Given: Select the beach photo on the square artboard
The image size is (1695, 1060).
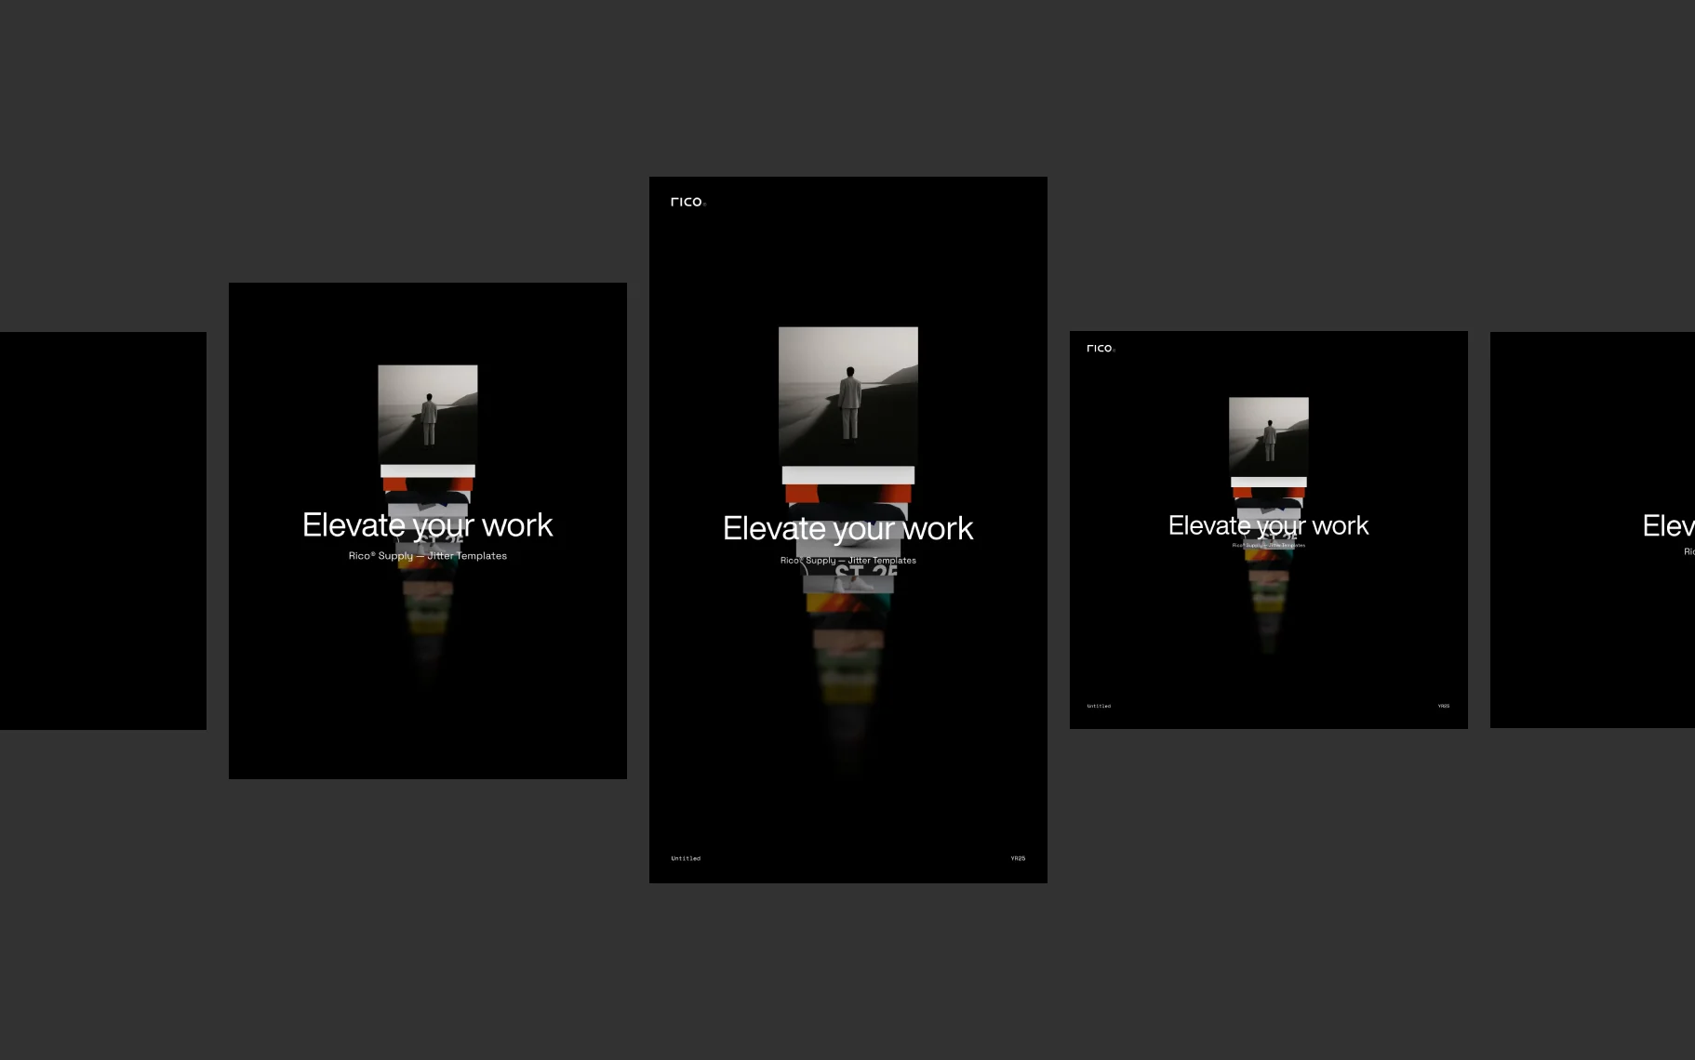Looking at the screenshot, I should [1268, 435].
